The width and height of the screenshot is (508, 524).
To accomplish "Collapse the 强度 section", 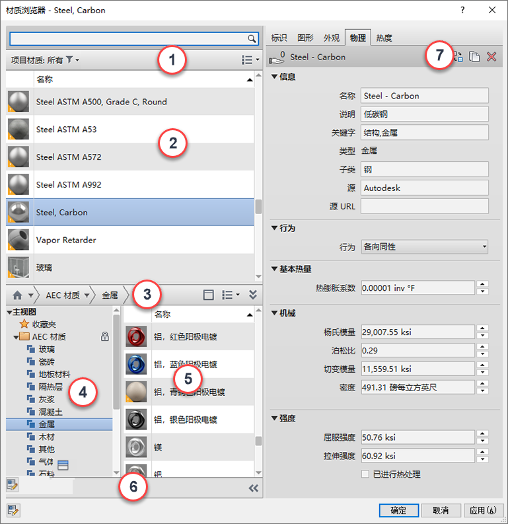I will tap(274, 418).
